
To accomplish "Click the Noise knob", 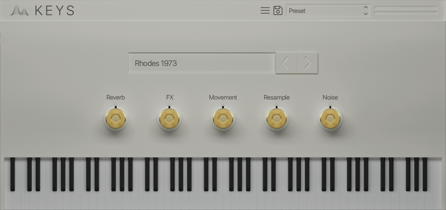I will pos(330,119).
